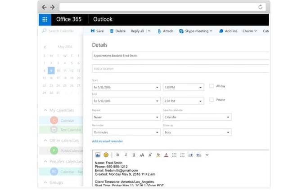307x190 pixels.
Task: Click the Office 365 header title
Action: [x=69, y=19]
